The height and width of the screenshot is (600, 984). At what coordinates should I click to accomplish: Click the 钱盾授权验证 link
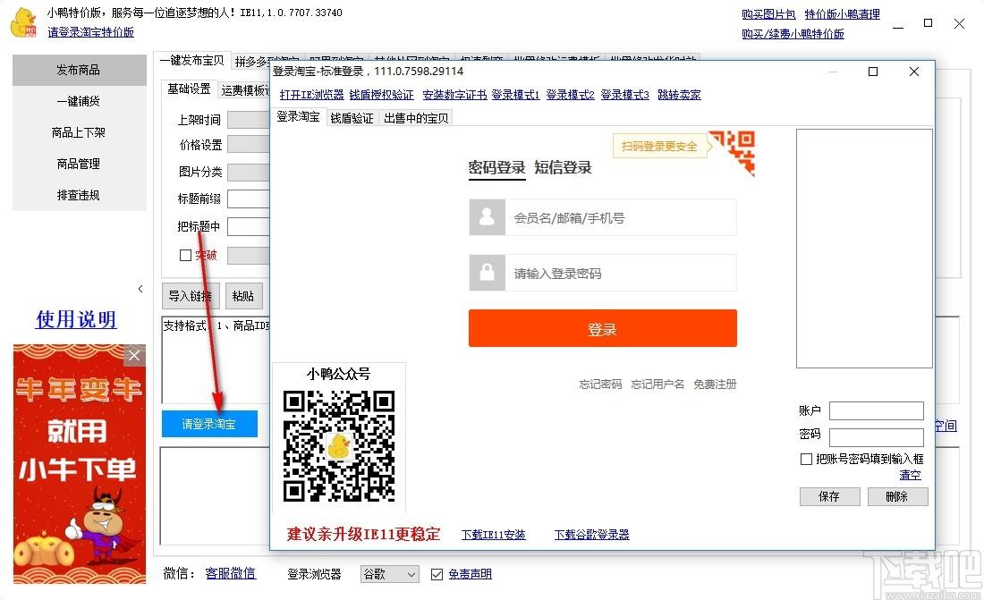tap(382, 95)
